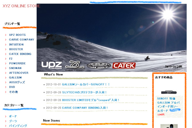Open the F2 brand link

[x=11, y=59]
